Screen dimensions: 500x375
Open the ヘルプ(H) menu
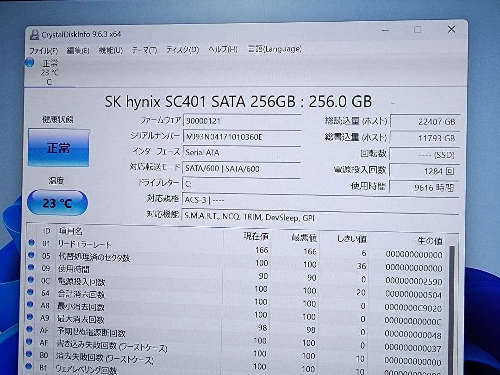[223, 49]
